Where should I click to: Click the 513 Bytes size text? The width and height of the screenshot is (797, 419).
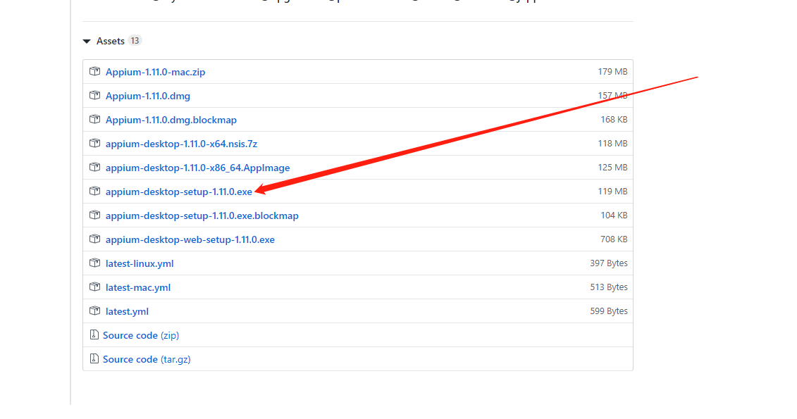tap(609, 287)
